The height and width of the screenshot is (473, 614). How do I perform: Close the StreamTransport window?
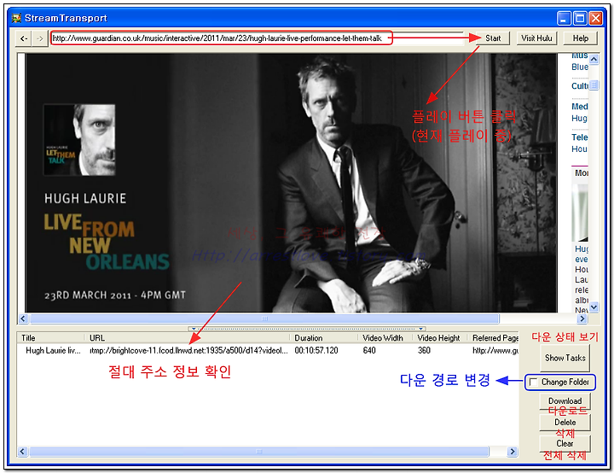point(595,19)
